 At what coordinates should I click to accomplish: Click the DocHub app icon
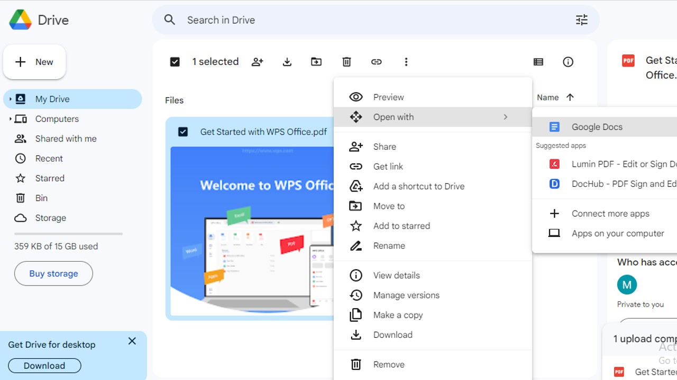point(554,184)
